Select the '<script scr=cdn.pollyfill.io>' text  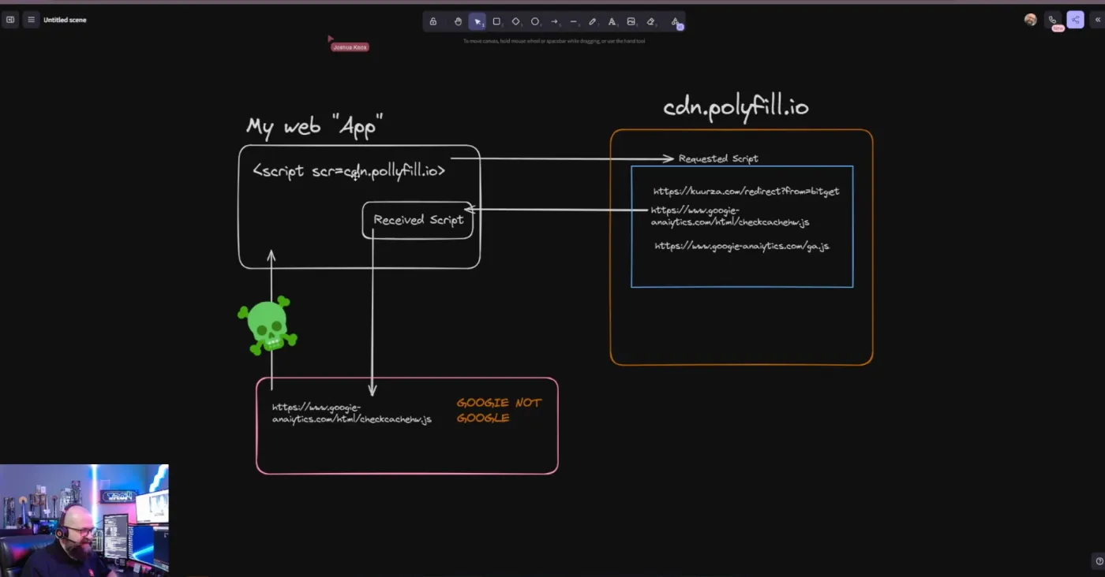349,171
